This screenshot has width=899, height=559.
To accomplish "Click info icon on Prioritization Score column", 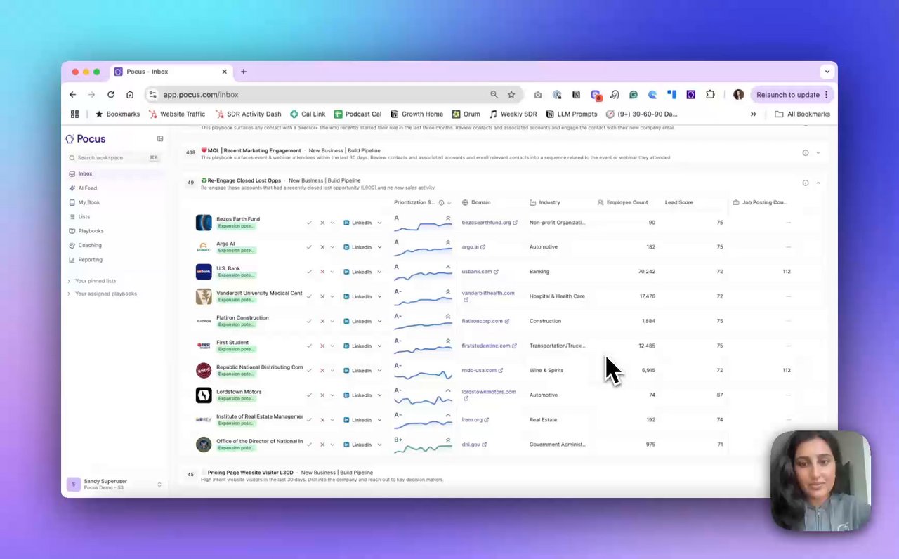I will pos(441,202).
